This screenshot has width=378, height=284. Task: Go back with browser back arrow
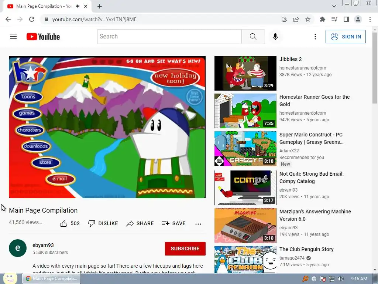click(x=8, y=19)
